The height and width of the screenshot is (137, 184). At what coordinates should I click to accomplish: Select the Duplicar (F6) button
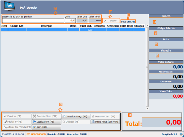point(76,122)
